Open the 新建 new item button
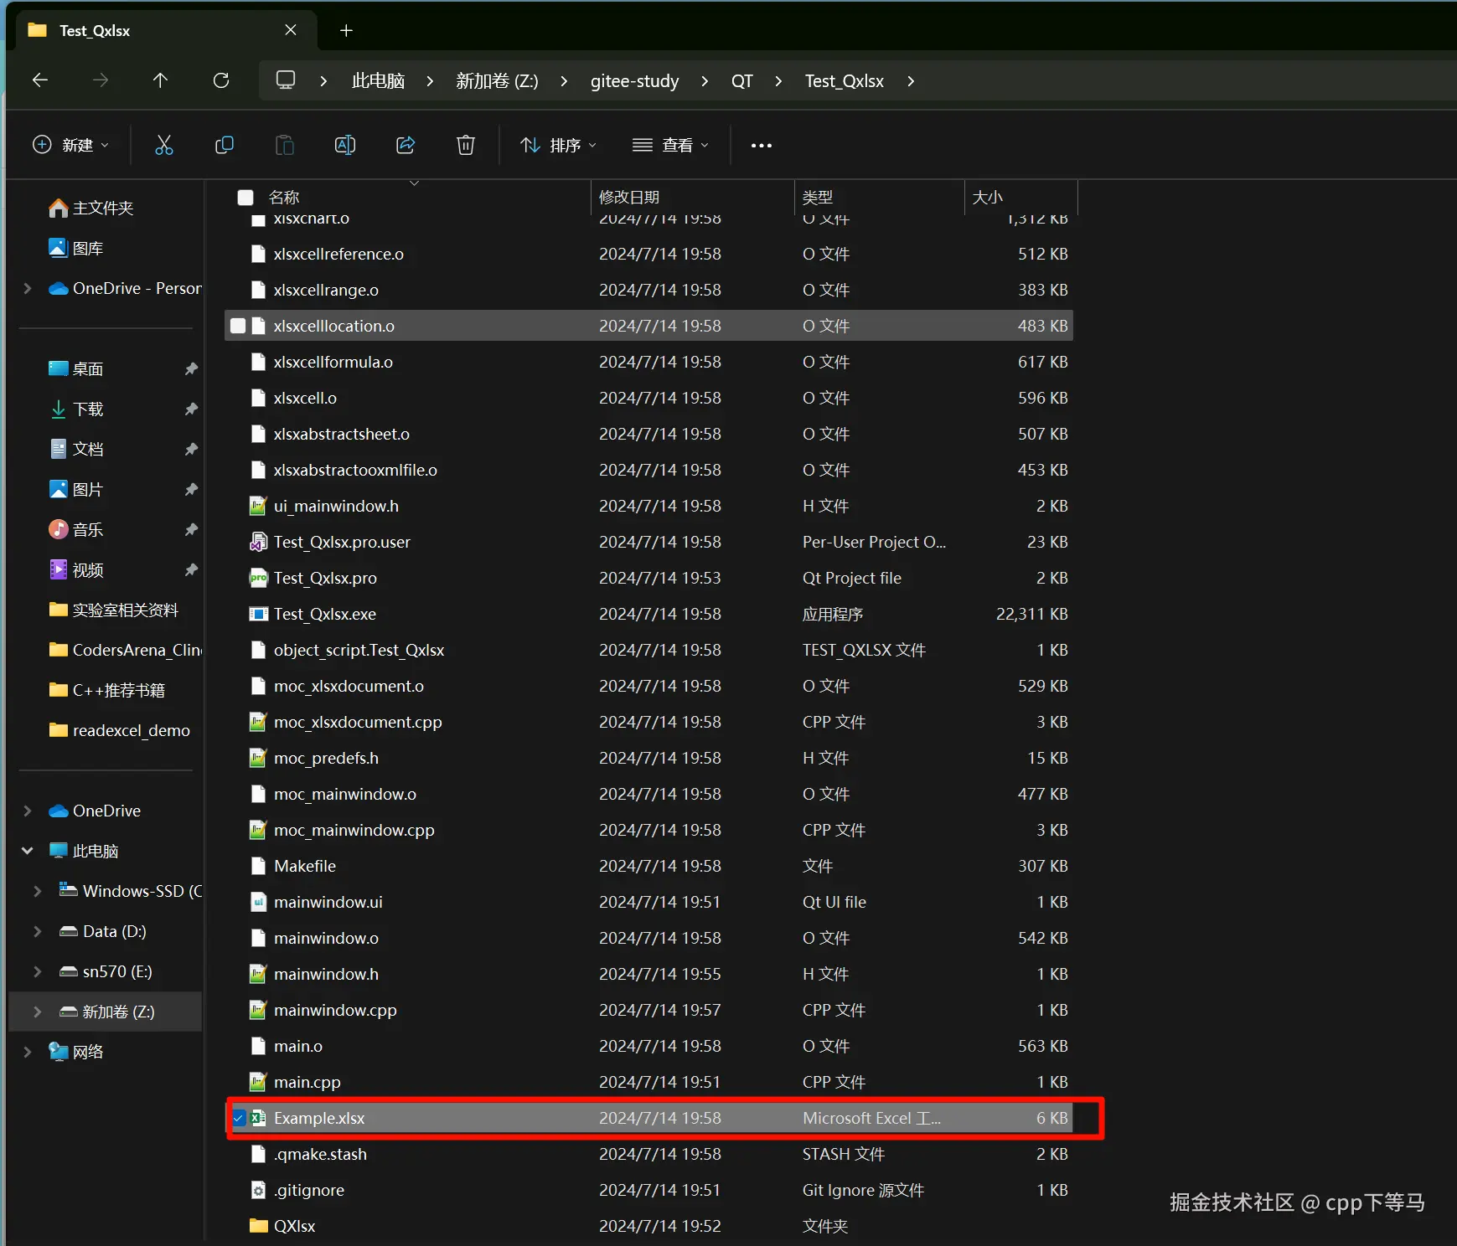This screenshot has width=1457, height=1246. [70, 146]
